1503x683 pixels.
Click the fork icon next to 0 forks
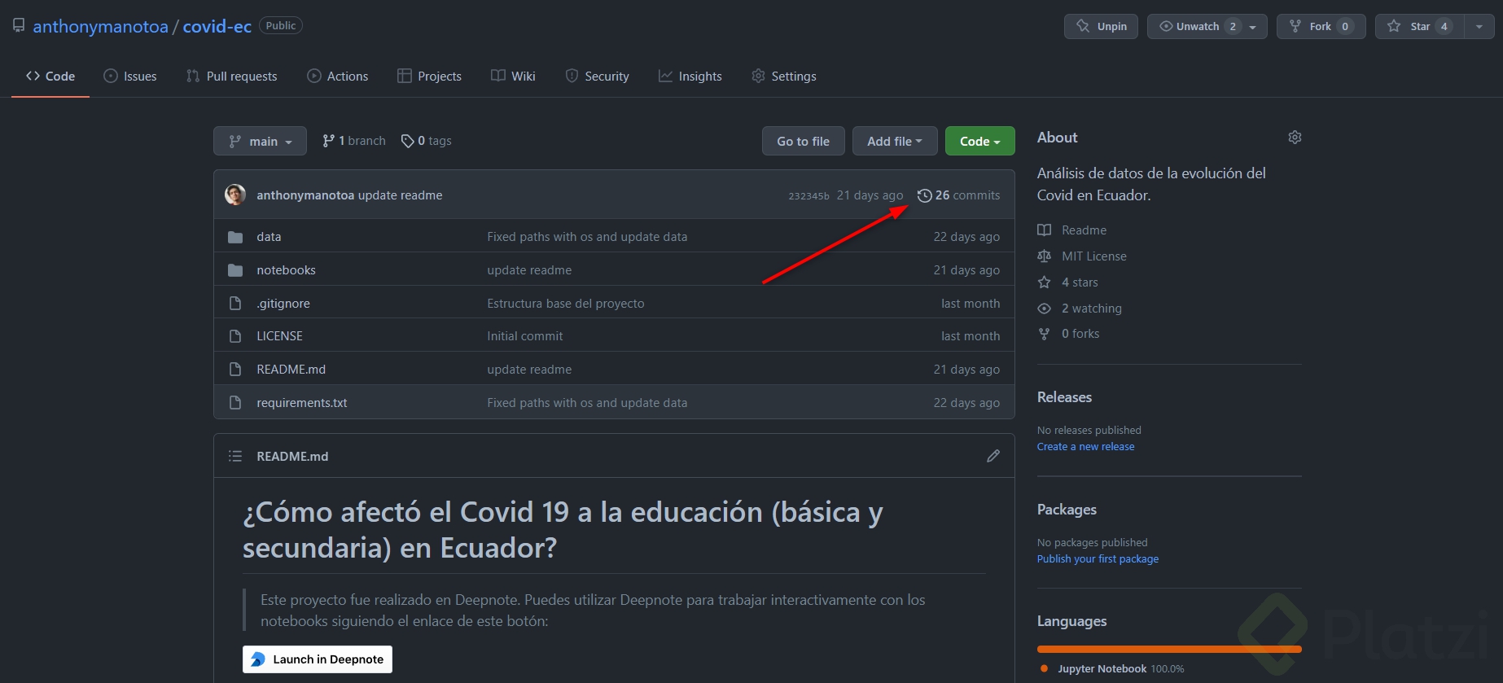pyautogui.click(x=1044, y=334)
